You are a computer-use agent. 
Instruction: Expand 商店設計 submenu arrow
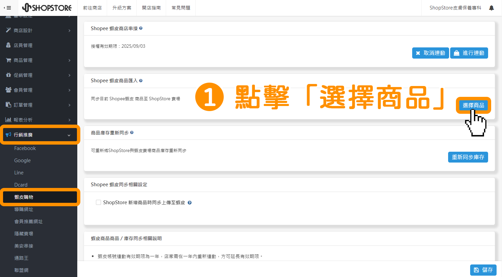tap(69, 30)
